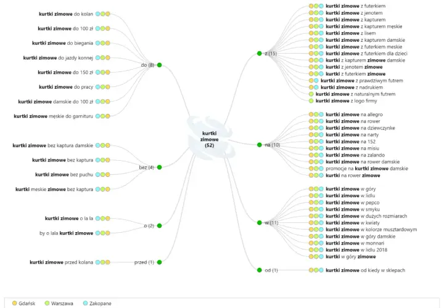
Task: Select keyword "kurtki zimowe na allegro"
Action: click(354, 115)
